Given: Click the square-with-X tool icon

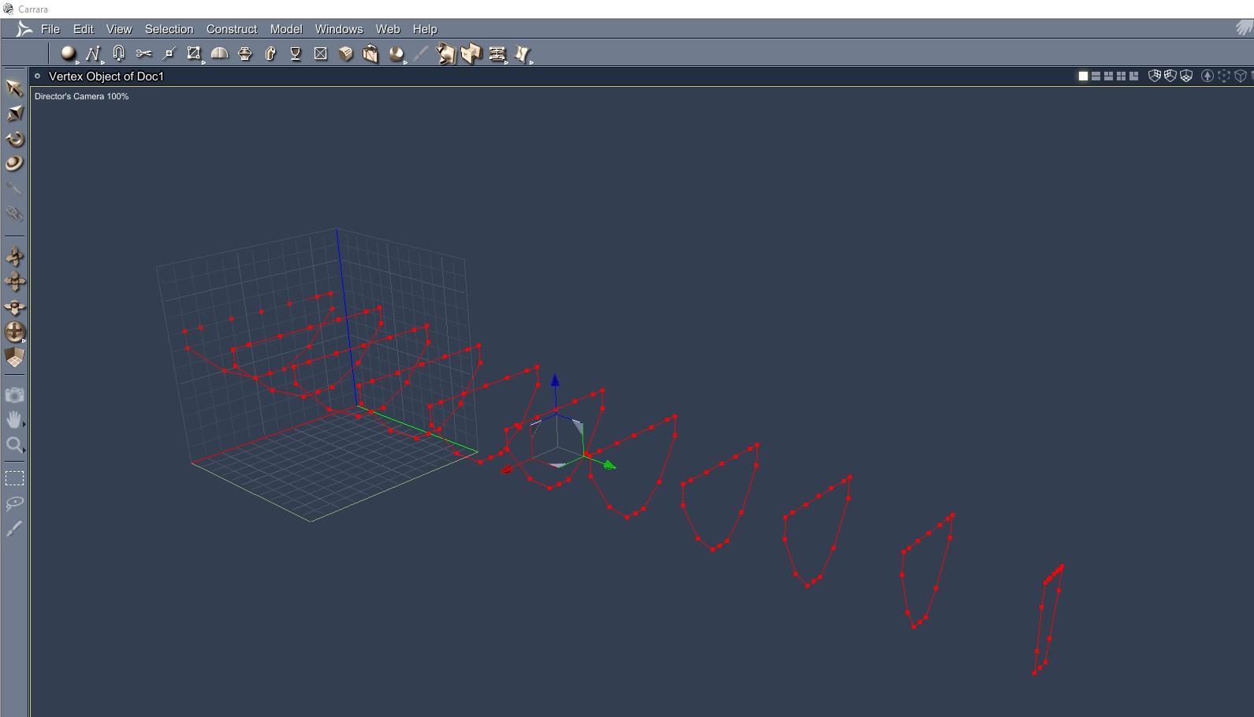Looking at the screenshot, I should coord(321,54).
